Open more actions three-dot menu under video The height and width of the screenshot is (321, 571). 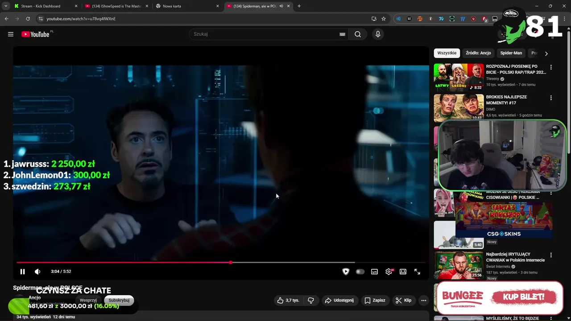[424, 300]
